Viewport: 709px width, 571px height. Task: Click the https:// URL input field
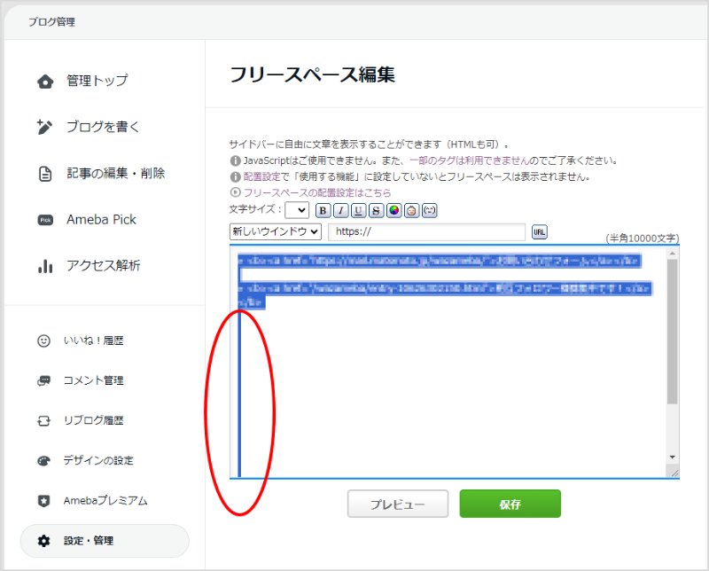coord(426,231)
